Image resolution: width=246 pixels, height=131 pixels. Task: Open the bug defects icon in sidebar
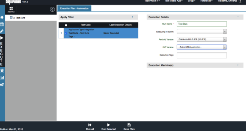pos(2,71)
